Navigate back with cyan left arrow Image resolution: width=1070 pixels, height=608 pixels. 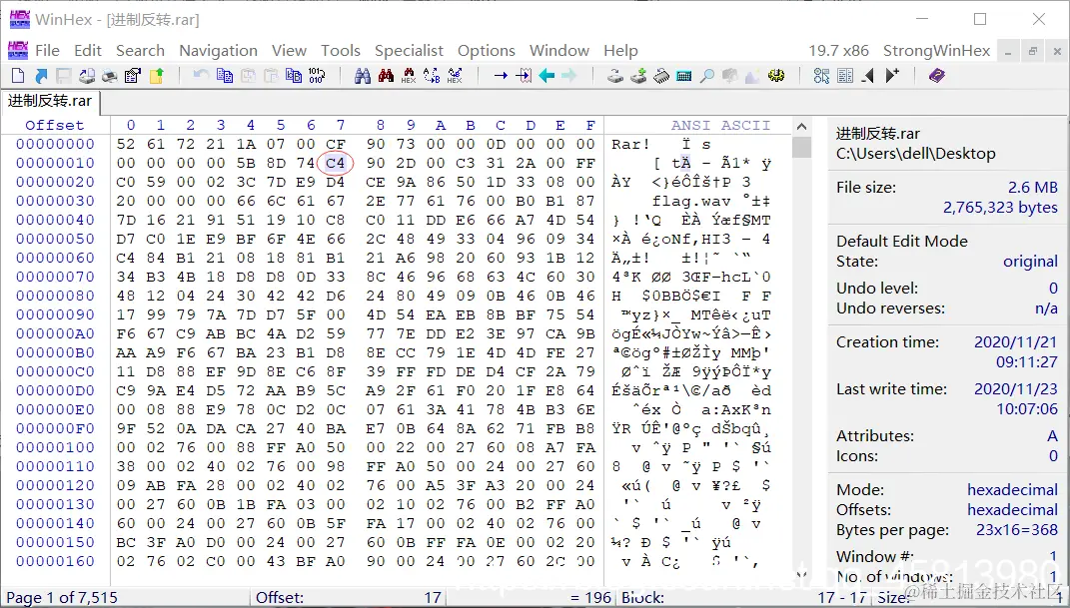click(x=546, y=76)
